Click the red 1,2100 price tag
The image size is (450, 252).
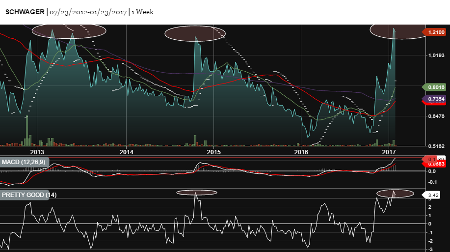coord(435,32)
